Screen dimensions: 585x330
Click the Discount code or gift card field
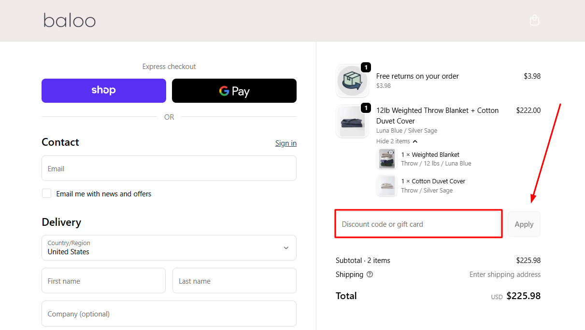[x=418, y=224]
